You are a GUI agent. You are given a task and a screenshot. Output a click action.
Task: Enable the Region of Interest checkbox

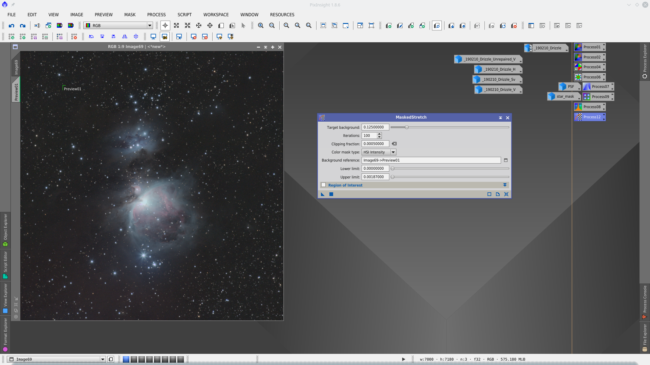(324, 185)
